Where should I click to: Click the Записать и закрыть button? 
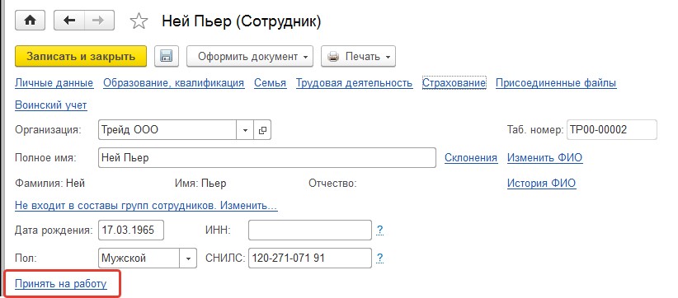[81, 57]
